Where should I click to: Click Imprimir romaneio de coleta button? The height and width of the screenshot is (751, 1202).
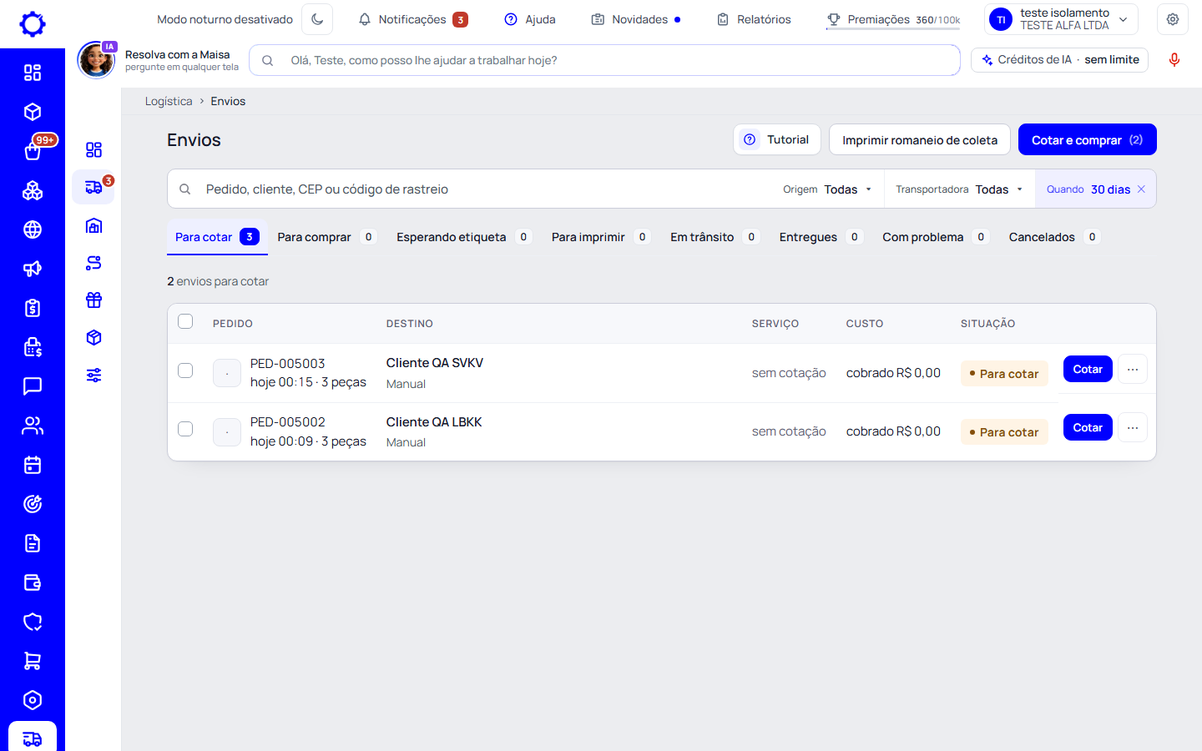(x=920, y=139)
